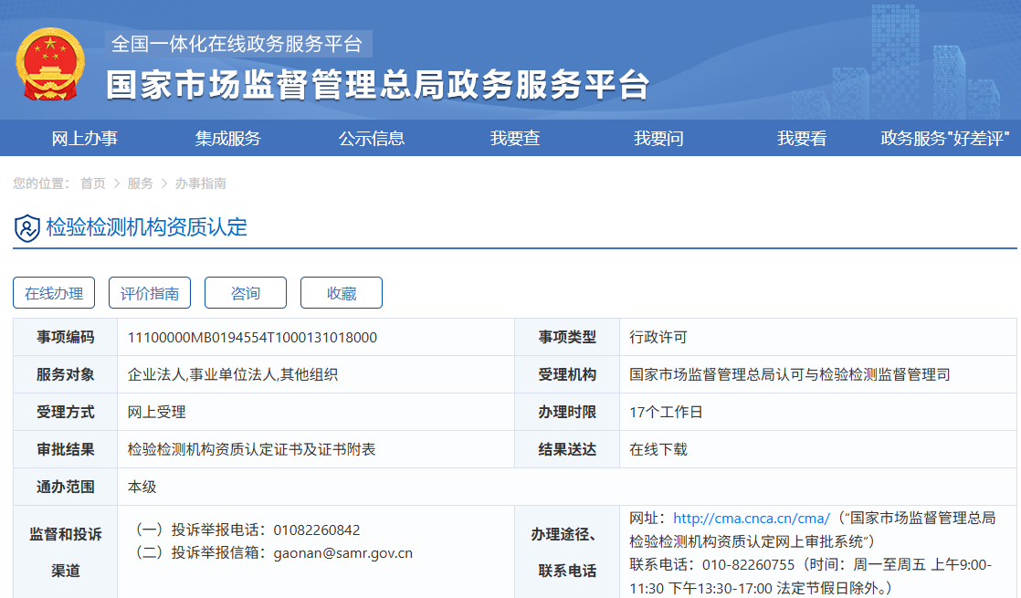Open 我要问 navigation item

[658, 139]
